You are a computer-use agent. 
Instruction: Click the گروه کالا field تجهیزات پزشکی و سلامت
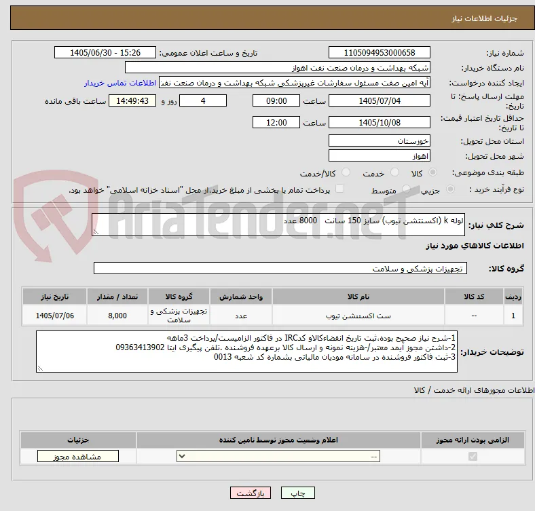[280, 268]
